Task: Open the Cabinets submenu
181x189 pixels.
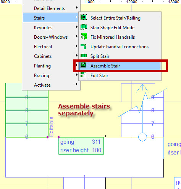Action: click(x=51, y=56)
